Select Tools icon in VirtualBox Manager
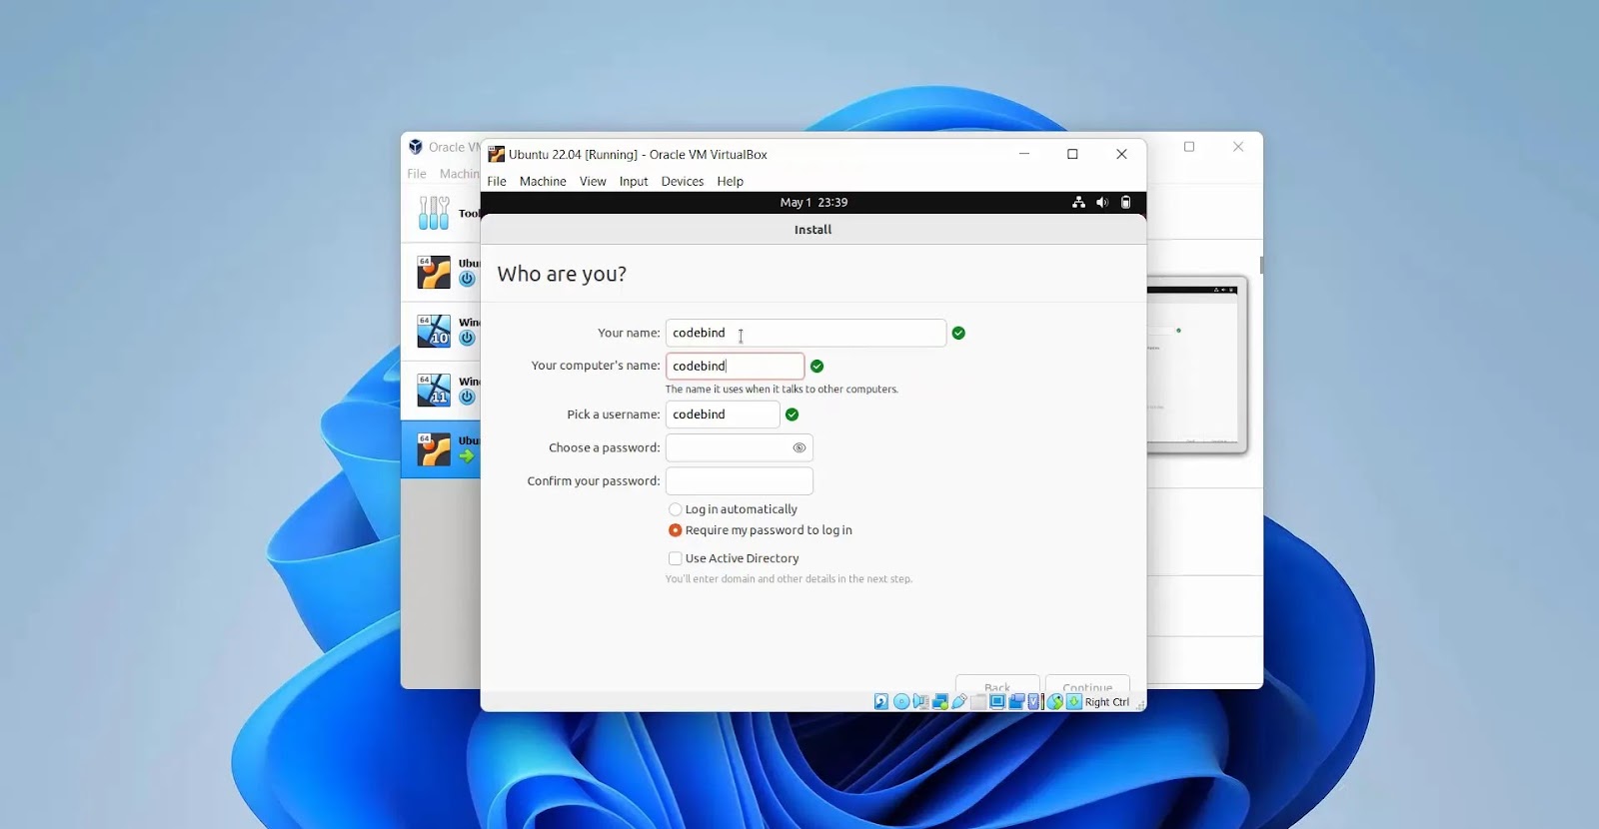The width and height of the screenshot is (1599, 829). pos(434,213)
